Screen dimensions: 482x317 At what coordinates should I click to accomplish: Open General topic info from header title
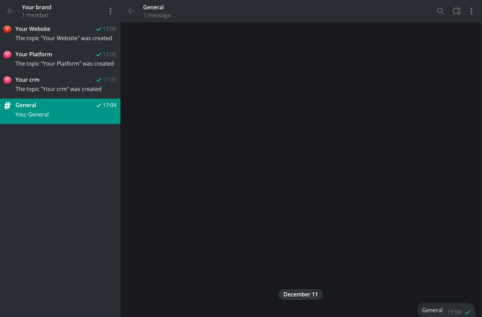click(x=153, y=7)
